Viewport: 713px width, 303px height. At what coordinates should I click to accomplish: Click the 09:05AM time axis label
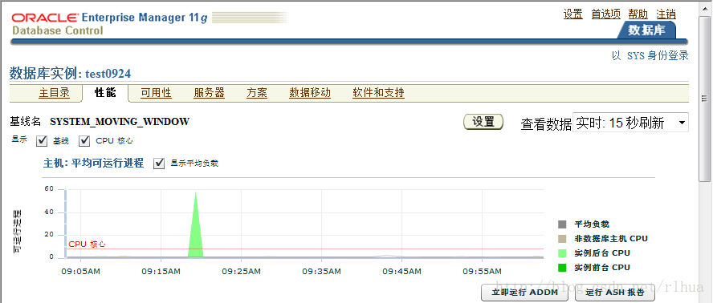tap(80, 272)
